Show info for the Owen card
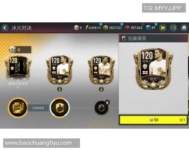The width and height of the screenshot is (189, 151). click(x=60, y=89)
